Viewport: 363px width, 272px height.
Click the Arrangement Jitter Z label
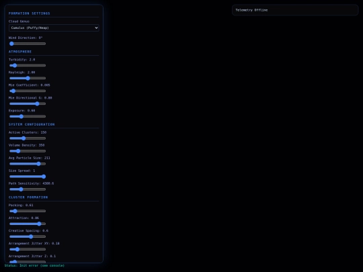(x=32, y=256)
